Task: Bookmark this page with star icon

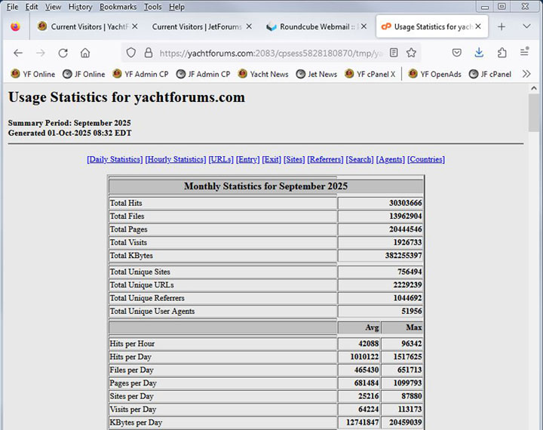Action: [x=411, y=53]
